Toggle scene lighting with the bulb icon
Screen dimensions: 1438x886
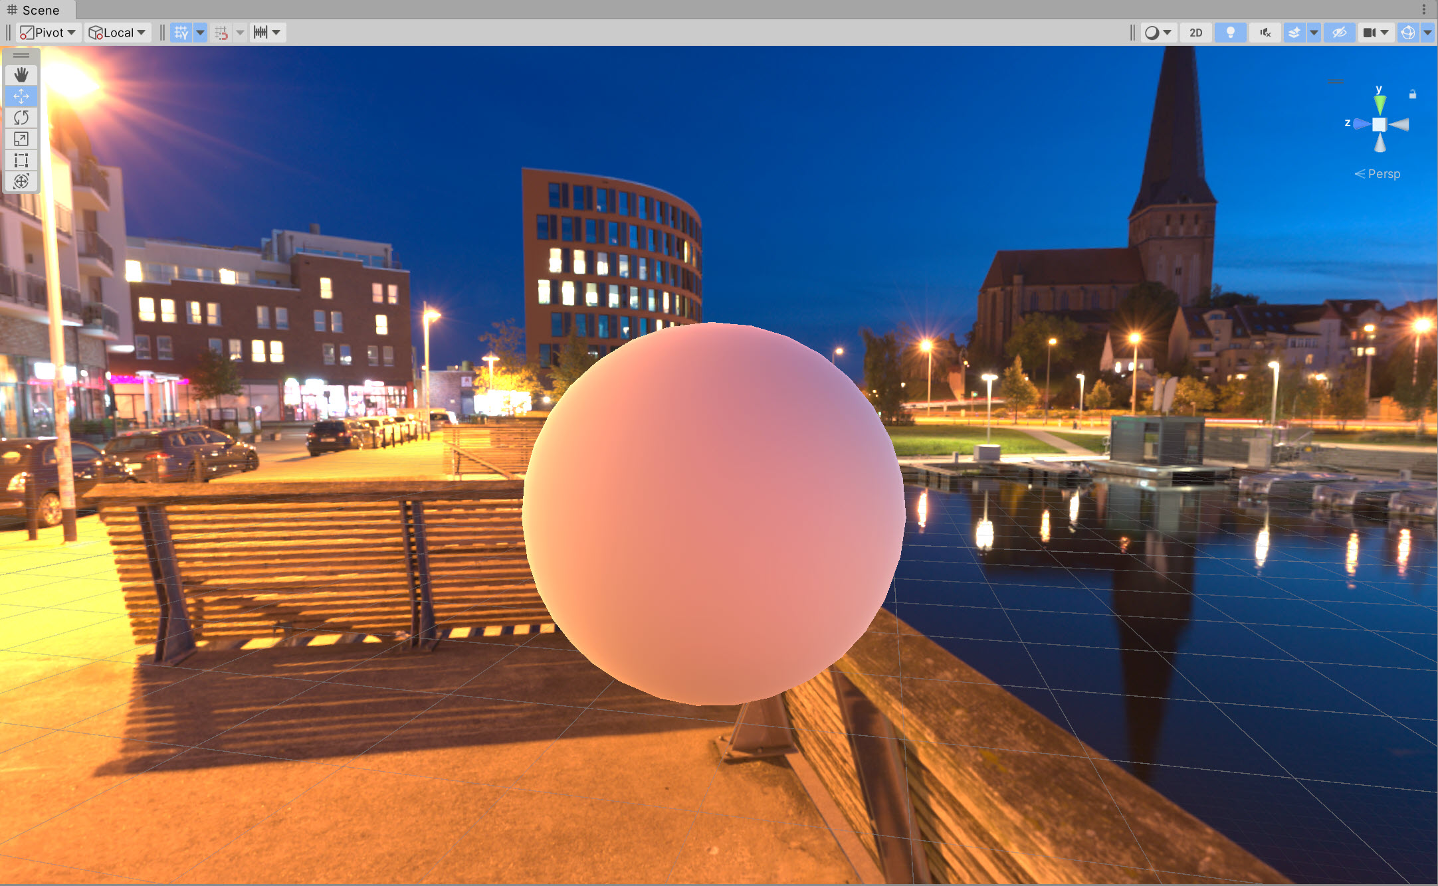1230,33
